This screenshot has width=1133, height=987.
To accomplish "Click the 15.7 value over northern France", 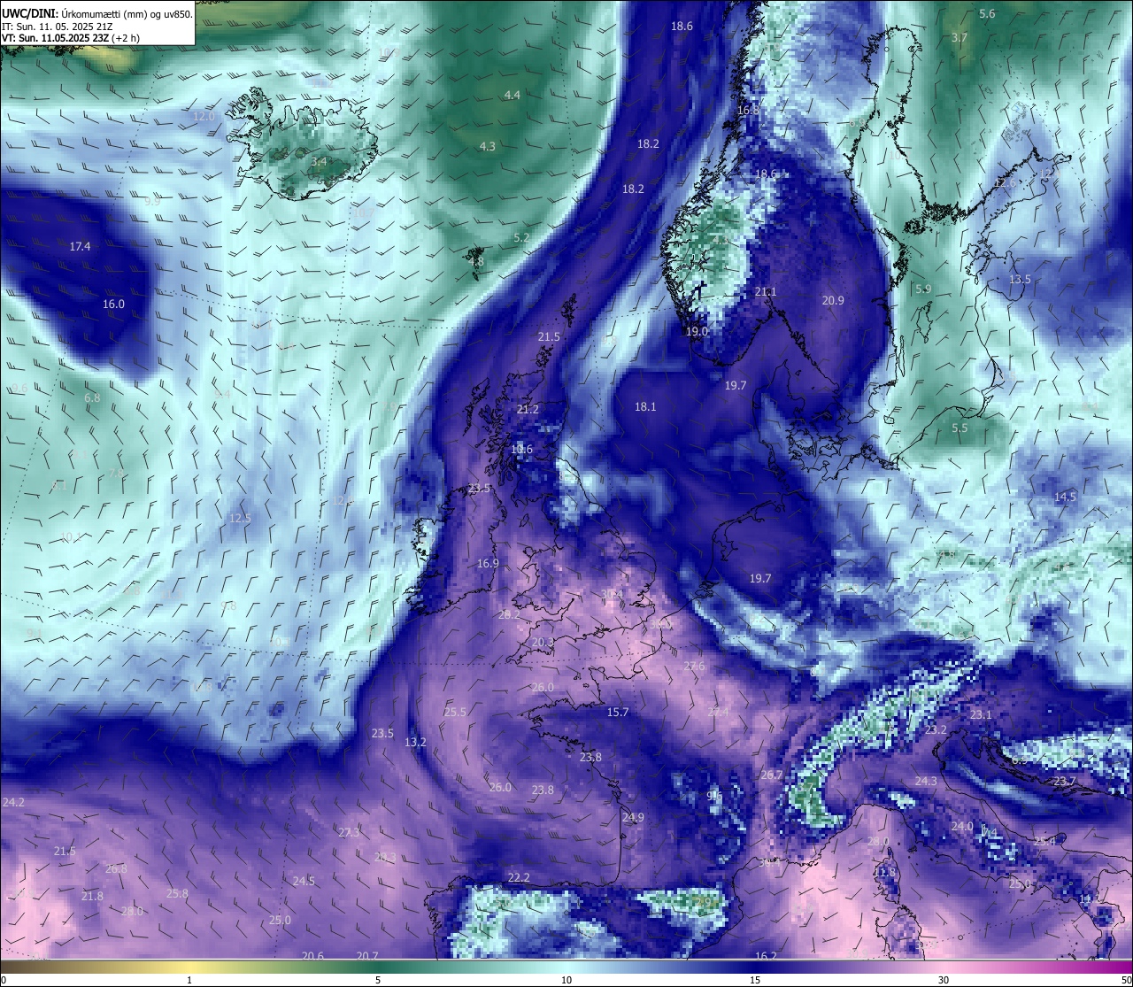I will pos(618,712).
